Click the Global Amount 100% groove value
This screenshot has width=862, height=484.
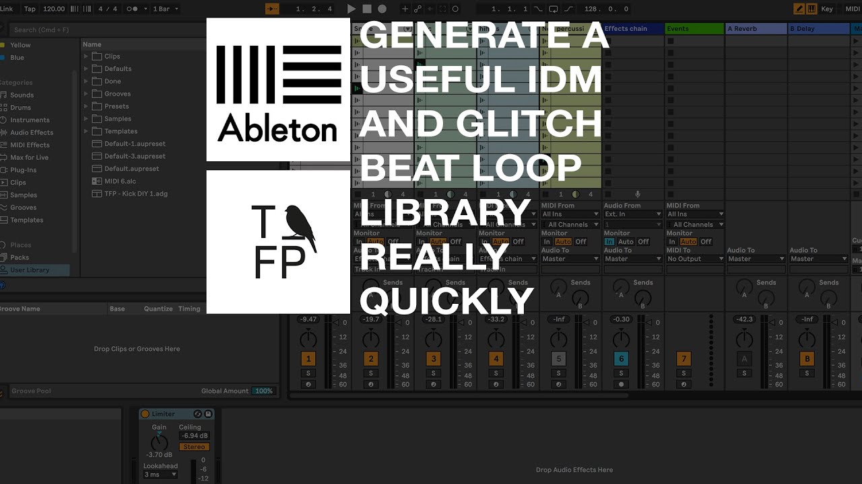click(x=263, y=391)
